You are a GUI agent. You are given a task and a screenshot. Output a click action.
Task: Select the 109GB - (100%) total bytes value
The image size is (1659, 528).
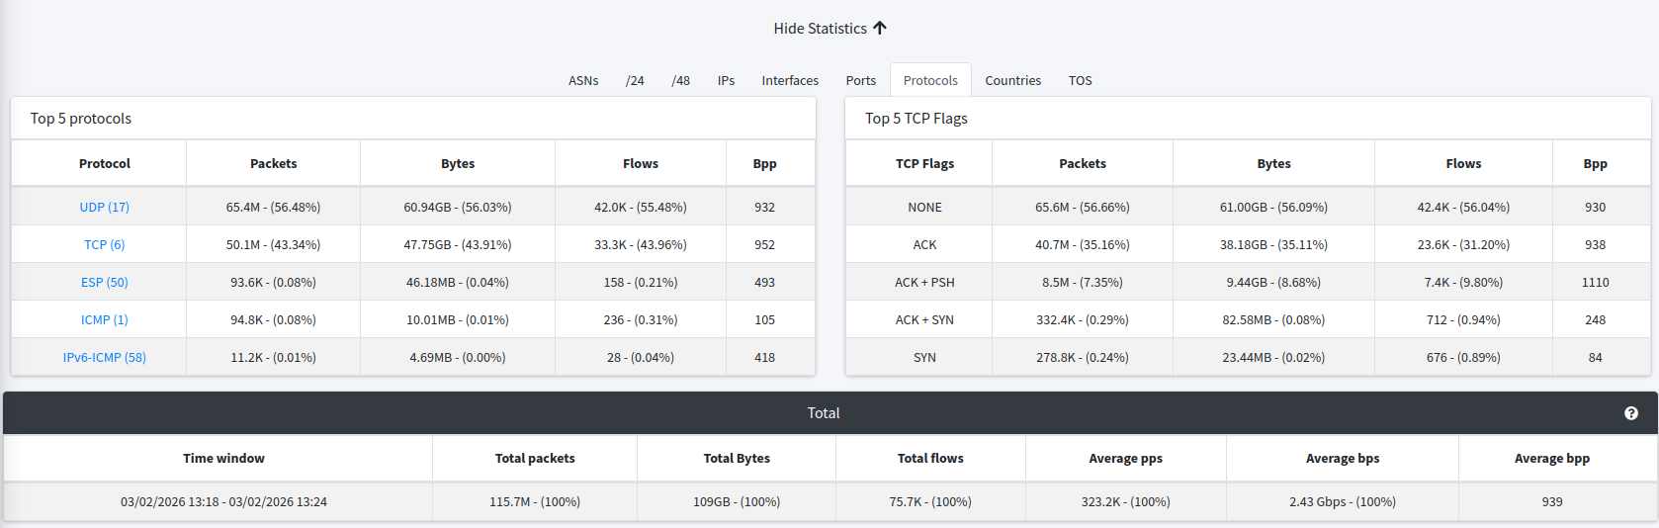pyautogui.click(x=737, y=502)
